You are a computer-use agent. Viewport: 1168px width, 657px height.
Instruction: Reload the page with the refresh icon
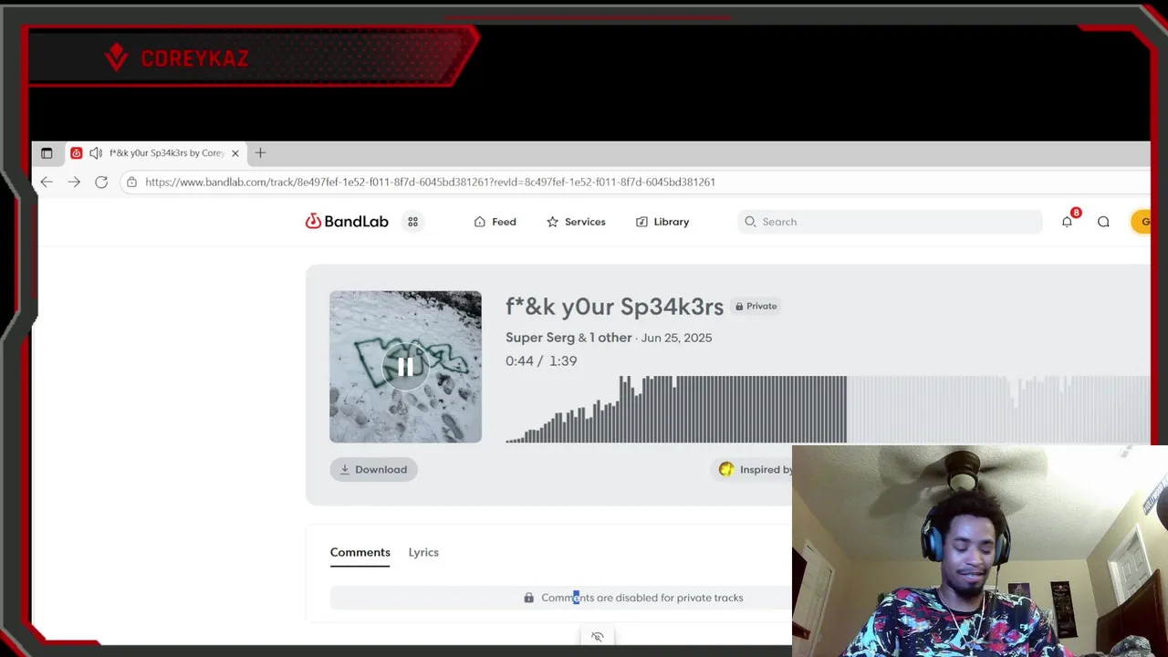(x=101, y=182)
